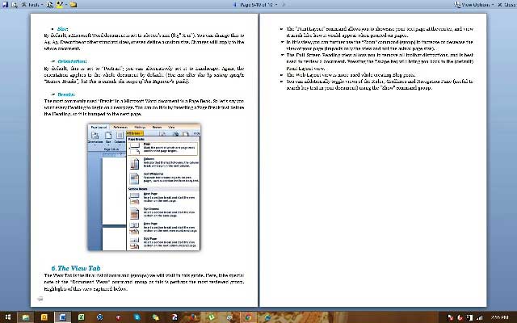This screenshot has width=517, height=323.
Task: Click the 'Size:' bullet heading
Action: pos(63,29)
